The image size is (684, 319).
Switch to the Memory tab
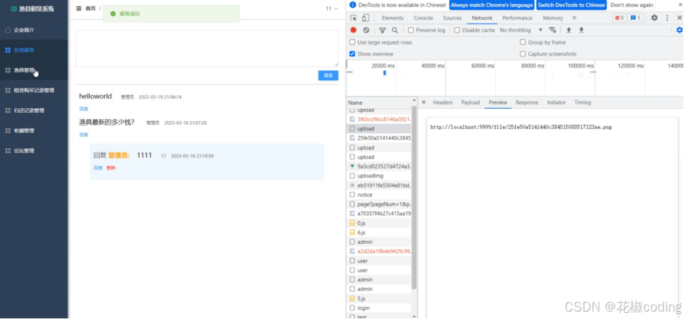[x=553, y=18]
